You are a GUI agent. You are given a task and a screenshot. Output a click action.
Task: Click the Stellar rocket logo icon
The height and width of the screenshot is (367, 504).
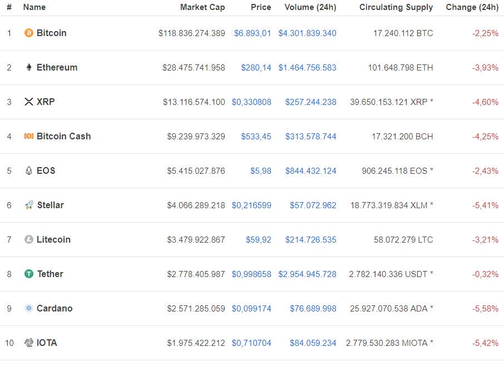pos(29,205)
